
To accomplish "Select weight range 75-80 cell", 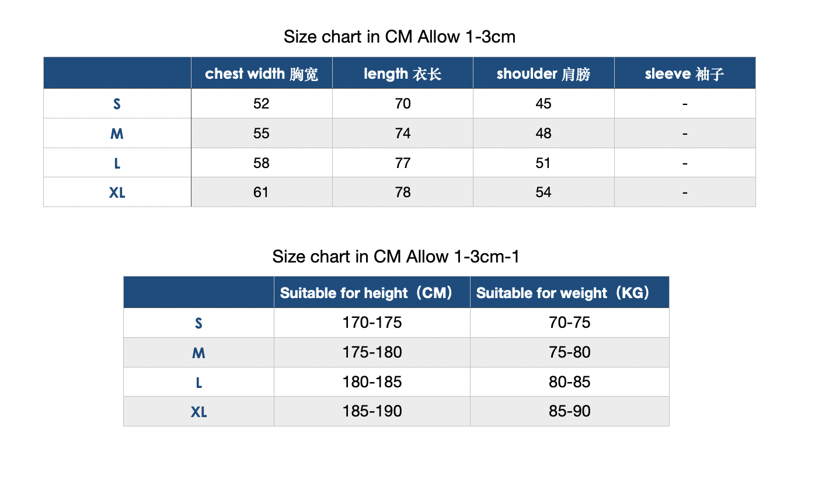I will 569,352.
